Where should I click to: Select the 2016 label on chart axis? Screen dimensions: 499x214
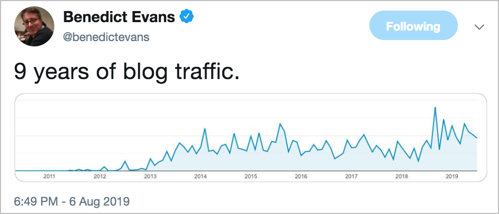click(301, 177)
